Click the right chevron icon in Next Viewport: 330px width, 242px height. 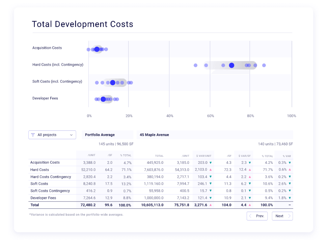[x=289, y=216]
